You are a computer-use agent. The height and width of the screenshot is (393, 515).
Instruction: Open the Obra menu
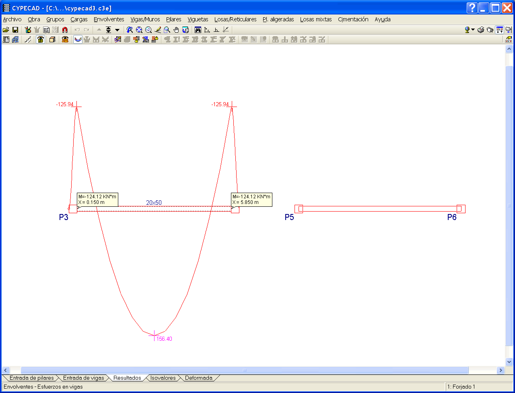(x=34, y=19)
